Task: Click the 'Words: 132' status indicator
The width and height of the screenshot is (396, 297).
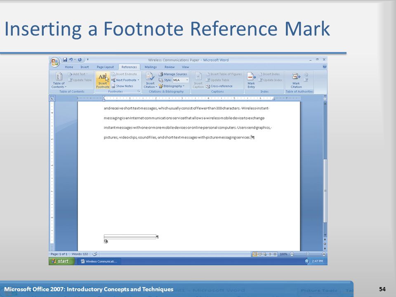Action: click(x=80, y=254)
